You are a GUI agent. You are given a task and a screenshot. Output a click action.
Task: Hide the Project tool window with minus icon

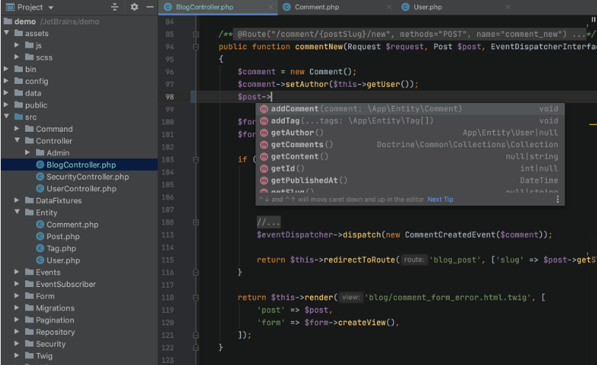[x=150, y=7]
